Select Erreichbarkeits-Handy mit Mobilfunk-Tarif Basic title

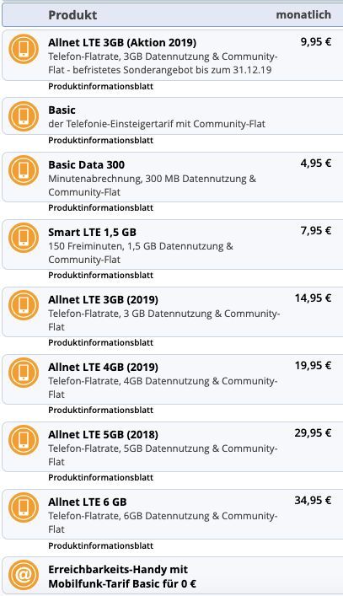pos(122,577)
